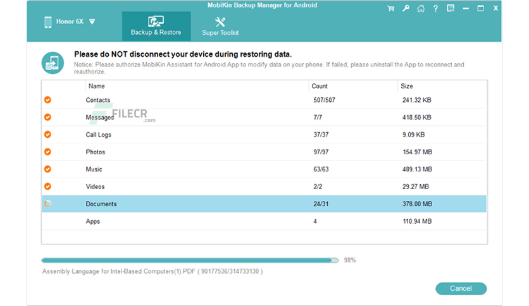This screenshot has height=306, width=529.
Task: Click the 29.27 MB size value
Action: (416, 187)
